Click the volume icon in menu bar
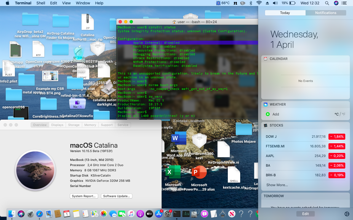353x220 pixels. coord(275,3)
